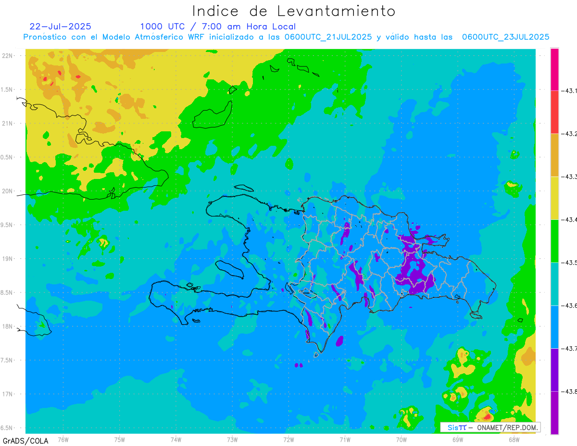Click the teal color bar segment
The width and height of the screenshot is (577, 446).
(554, 284)
